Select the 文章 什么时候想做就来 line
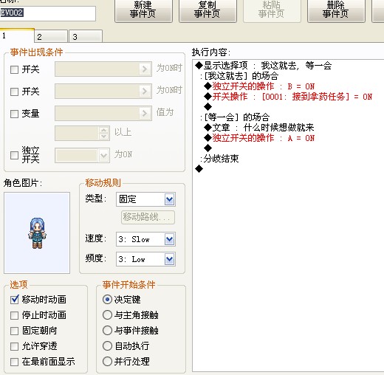The width and height of the screenshot is (384, 375). point(259,128)
